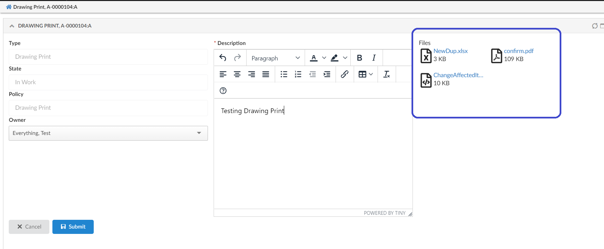Collapse the Drawing Print section header
Viewport: 604px width, 249px height.
tap(12, 26)
